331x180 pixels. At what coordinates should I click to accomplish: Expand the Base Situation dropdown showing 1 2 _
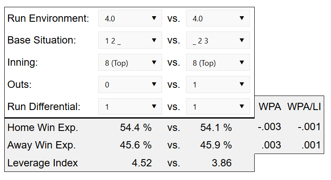point(130,41)
